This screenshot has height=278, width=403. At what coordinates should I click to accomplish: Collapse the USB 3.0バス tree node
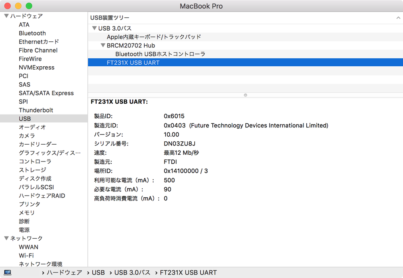[x=94, y=28]
